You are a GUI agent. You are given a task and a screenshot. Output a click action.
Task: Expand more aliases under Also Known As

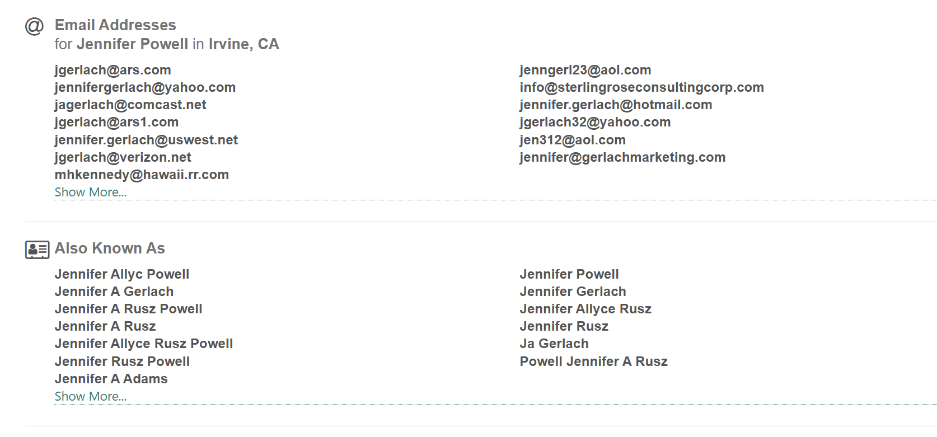click(x=91, y=396)
